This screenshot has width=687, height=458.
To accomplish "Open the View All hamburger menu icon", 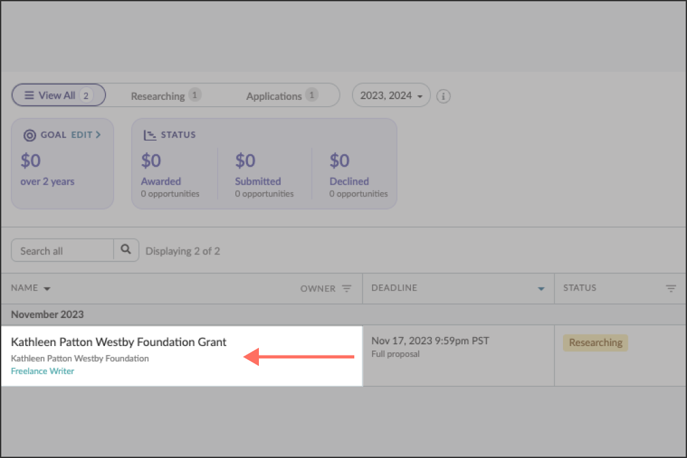I will [29, 95].
